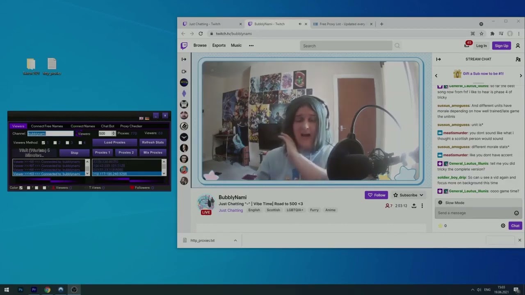
Task: Increase the Viewers count stepper
Action: click(114, 132)
